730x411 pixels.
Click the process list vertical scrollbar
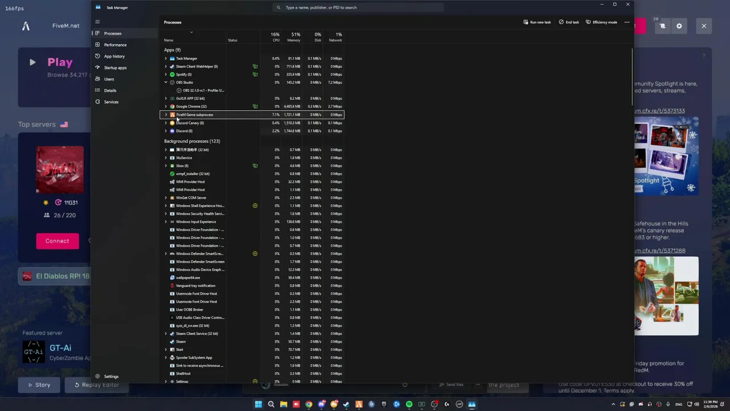[x=632, y=77]
